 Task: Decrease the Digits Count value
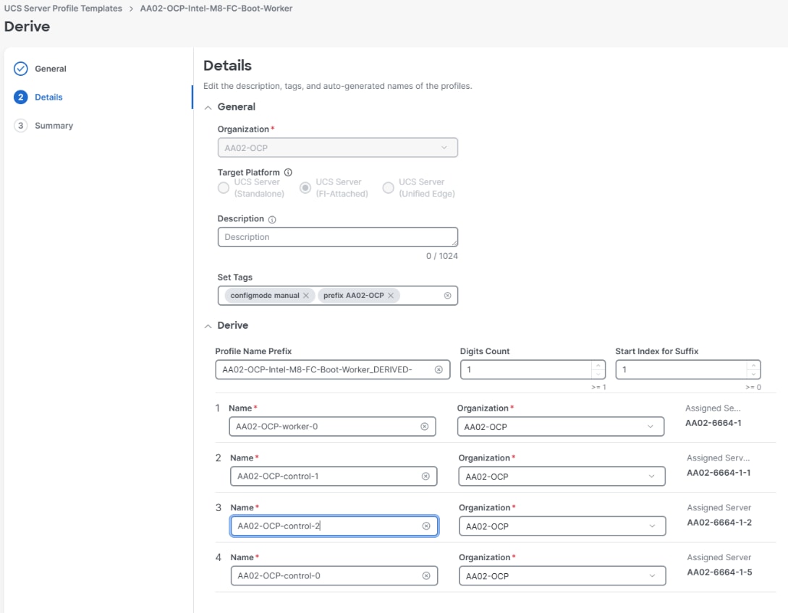coord(598,374)
